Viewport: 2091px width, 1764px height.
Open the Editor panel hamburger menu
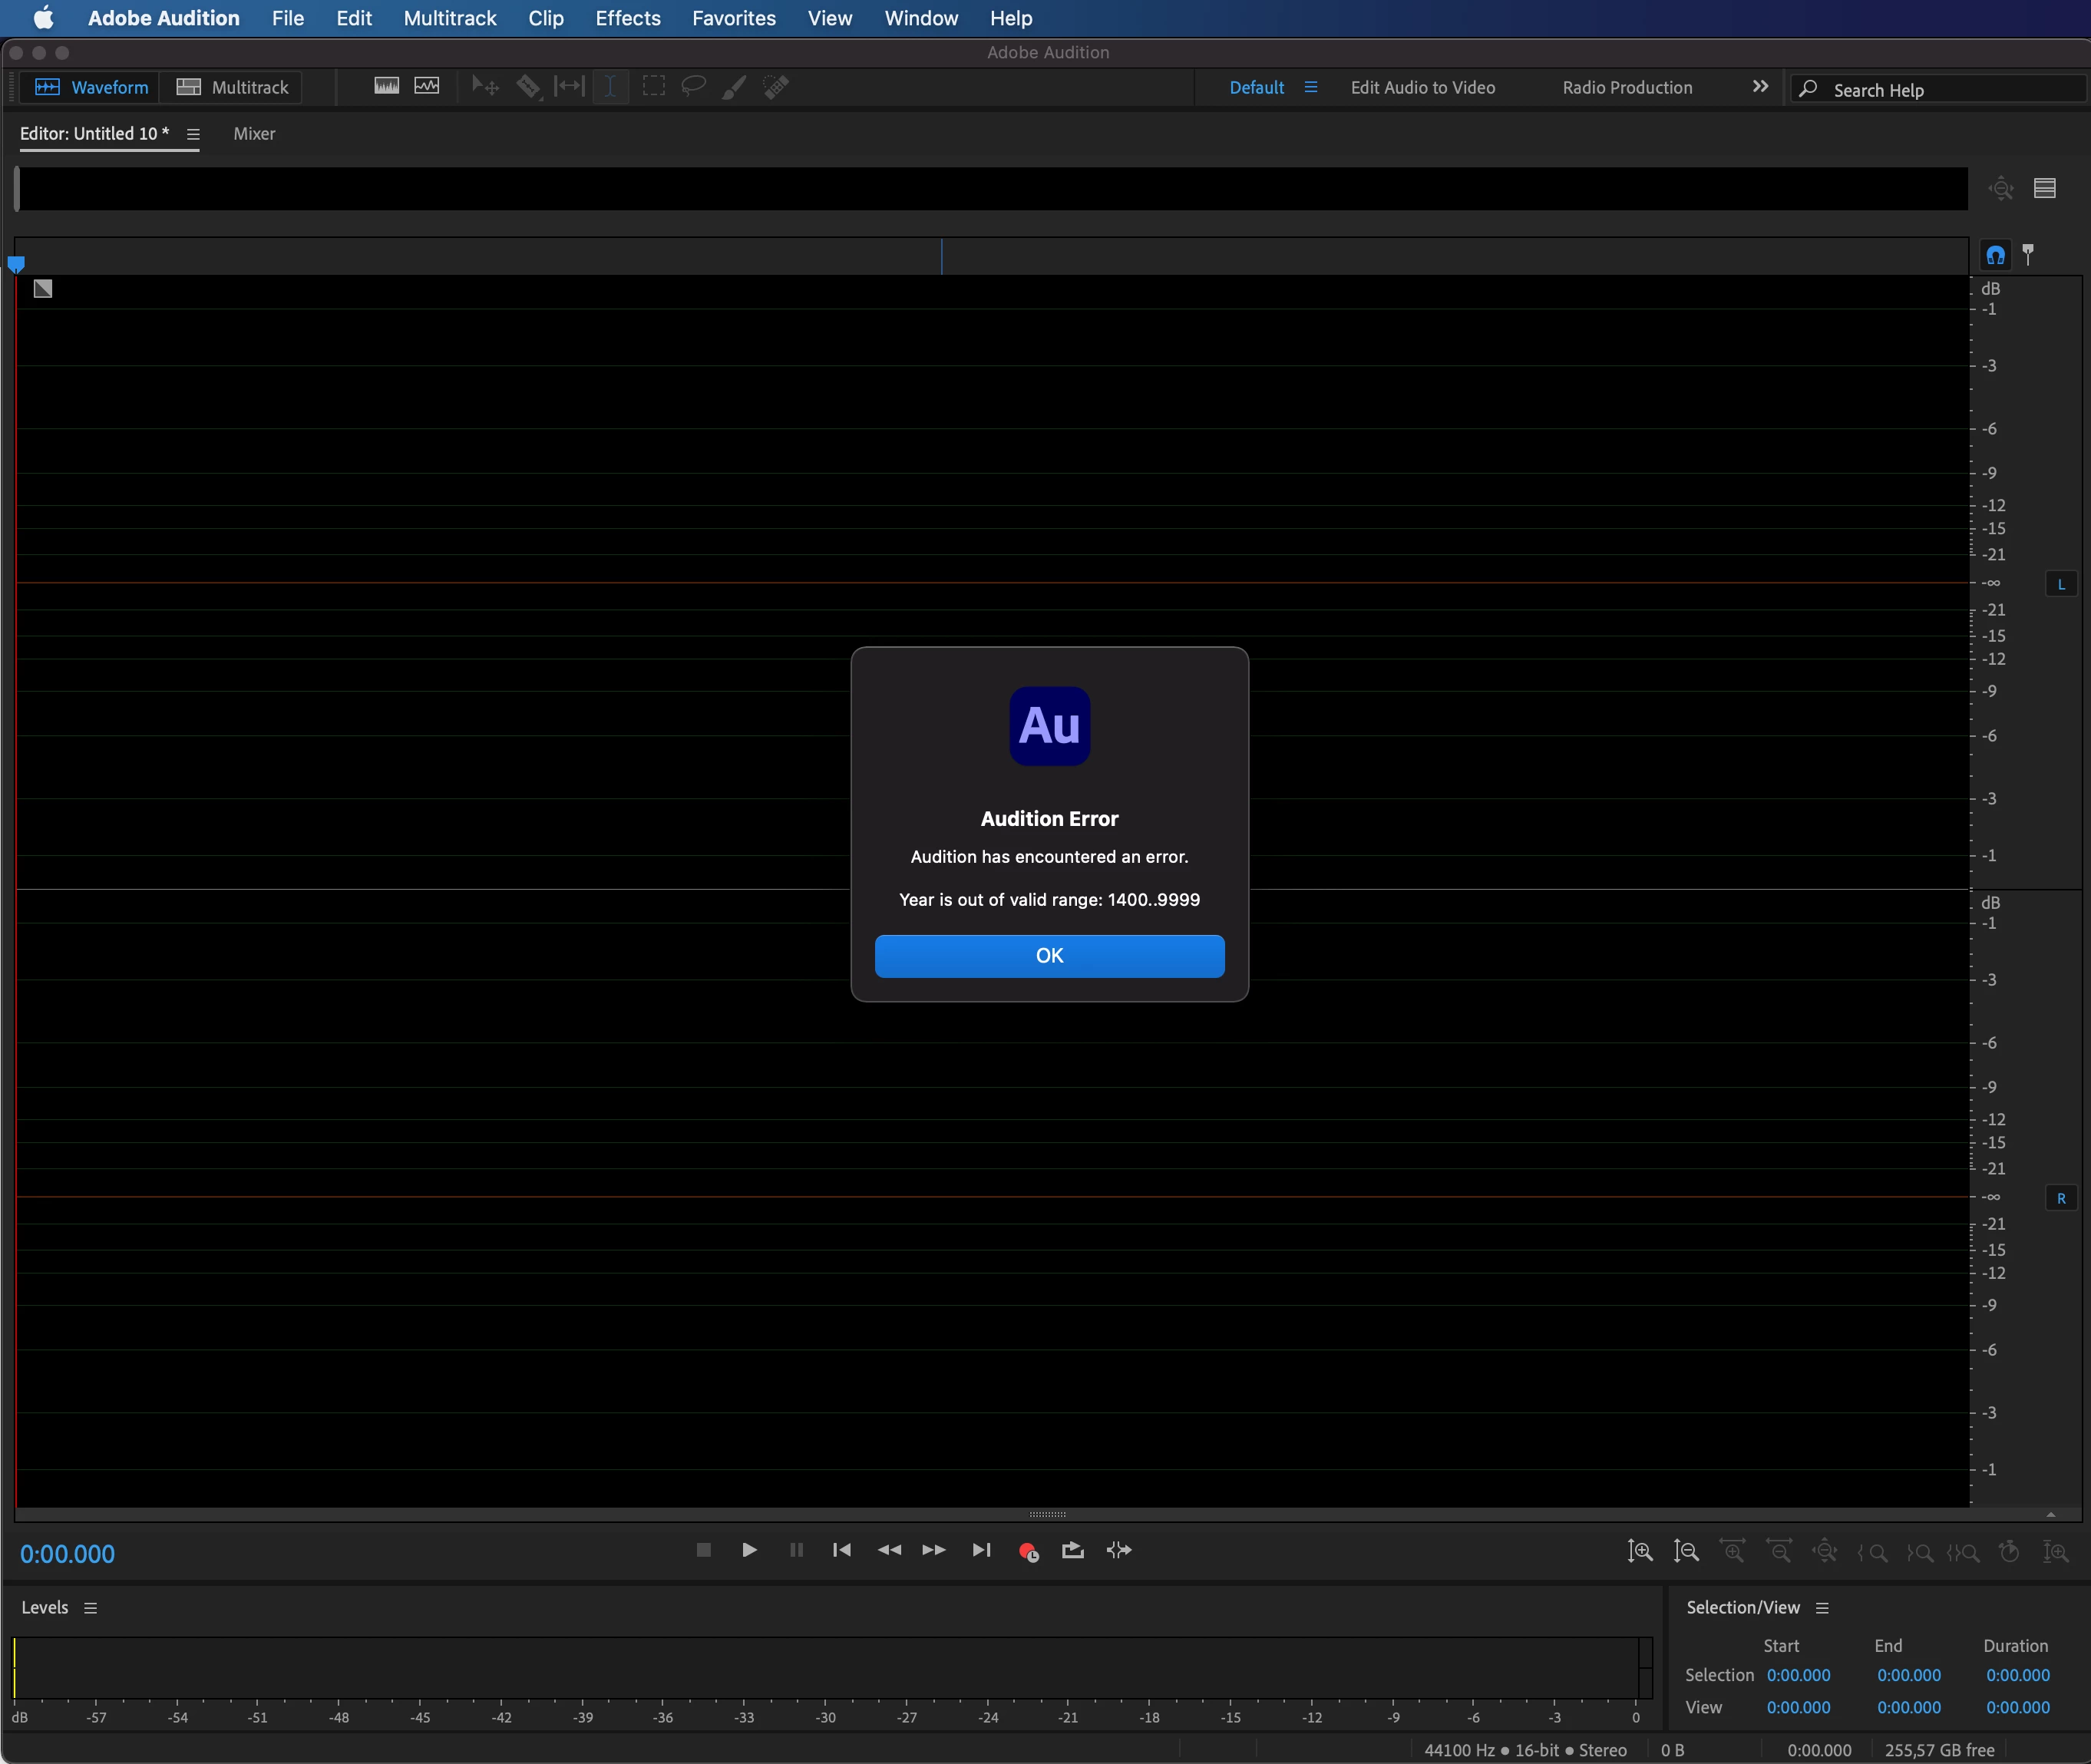(x=193, y=134)
